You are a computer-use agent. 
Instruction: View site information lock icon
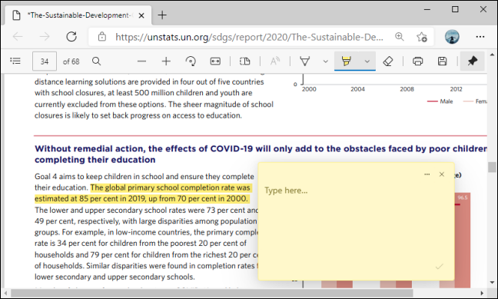(x=102, y=37)
